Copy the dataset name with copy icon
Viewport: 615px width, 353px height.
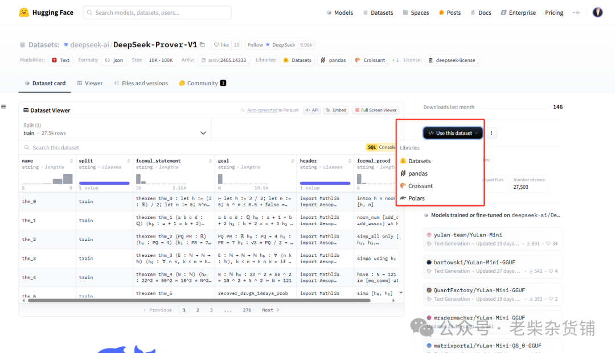[x=202, y=44]
